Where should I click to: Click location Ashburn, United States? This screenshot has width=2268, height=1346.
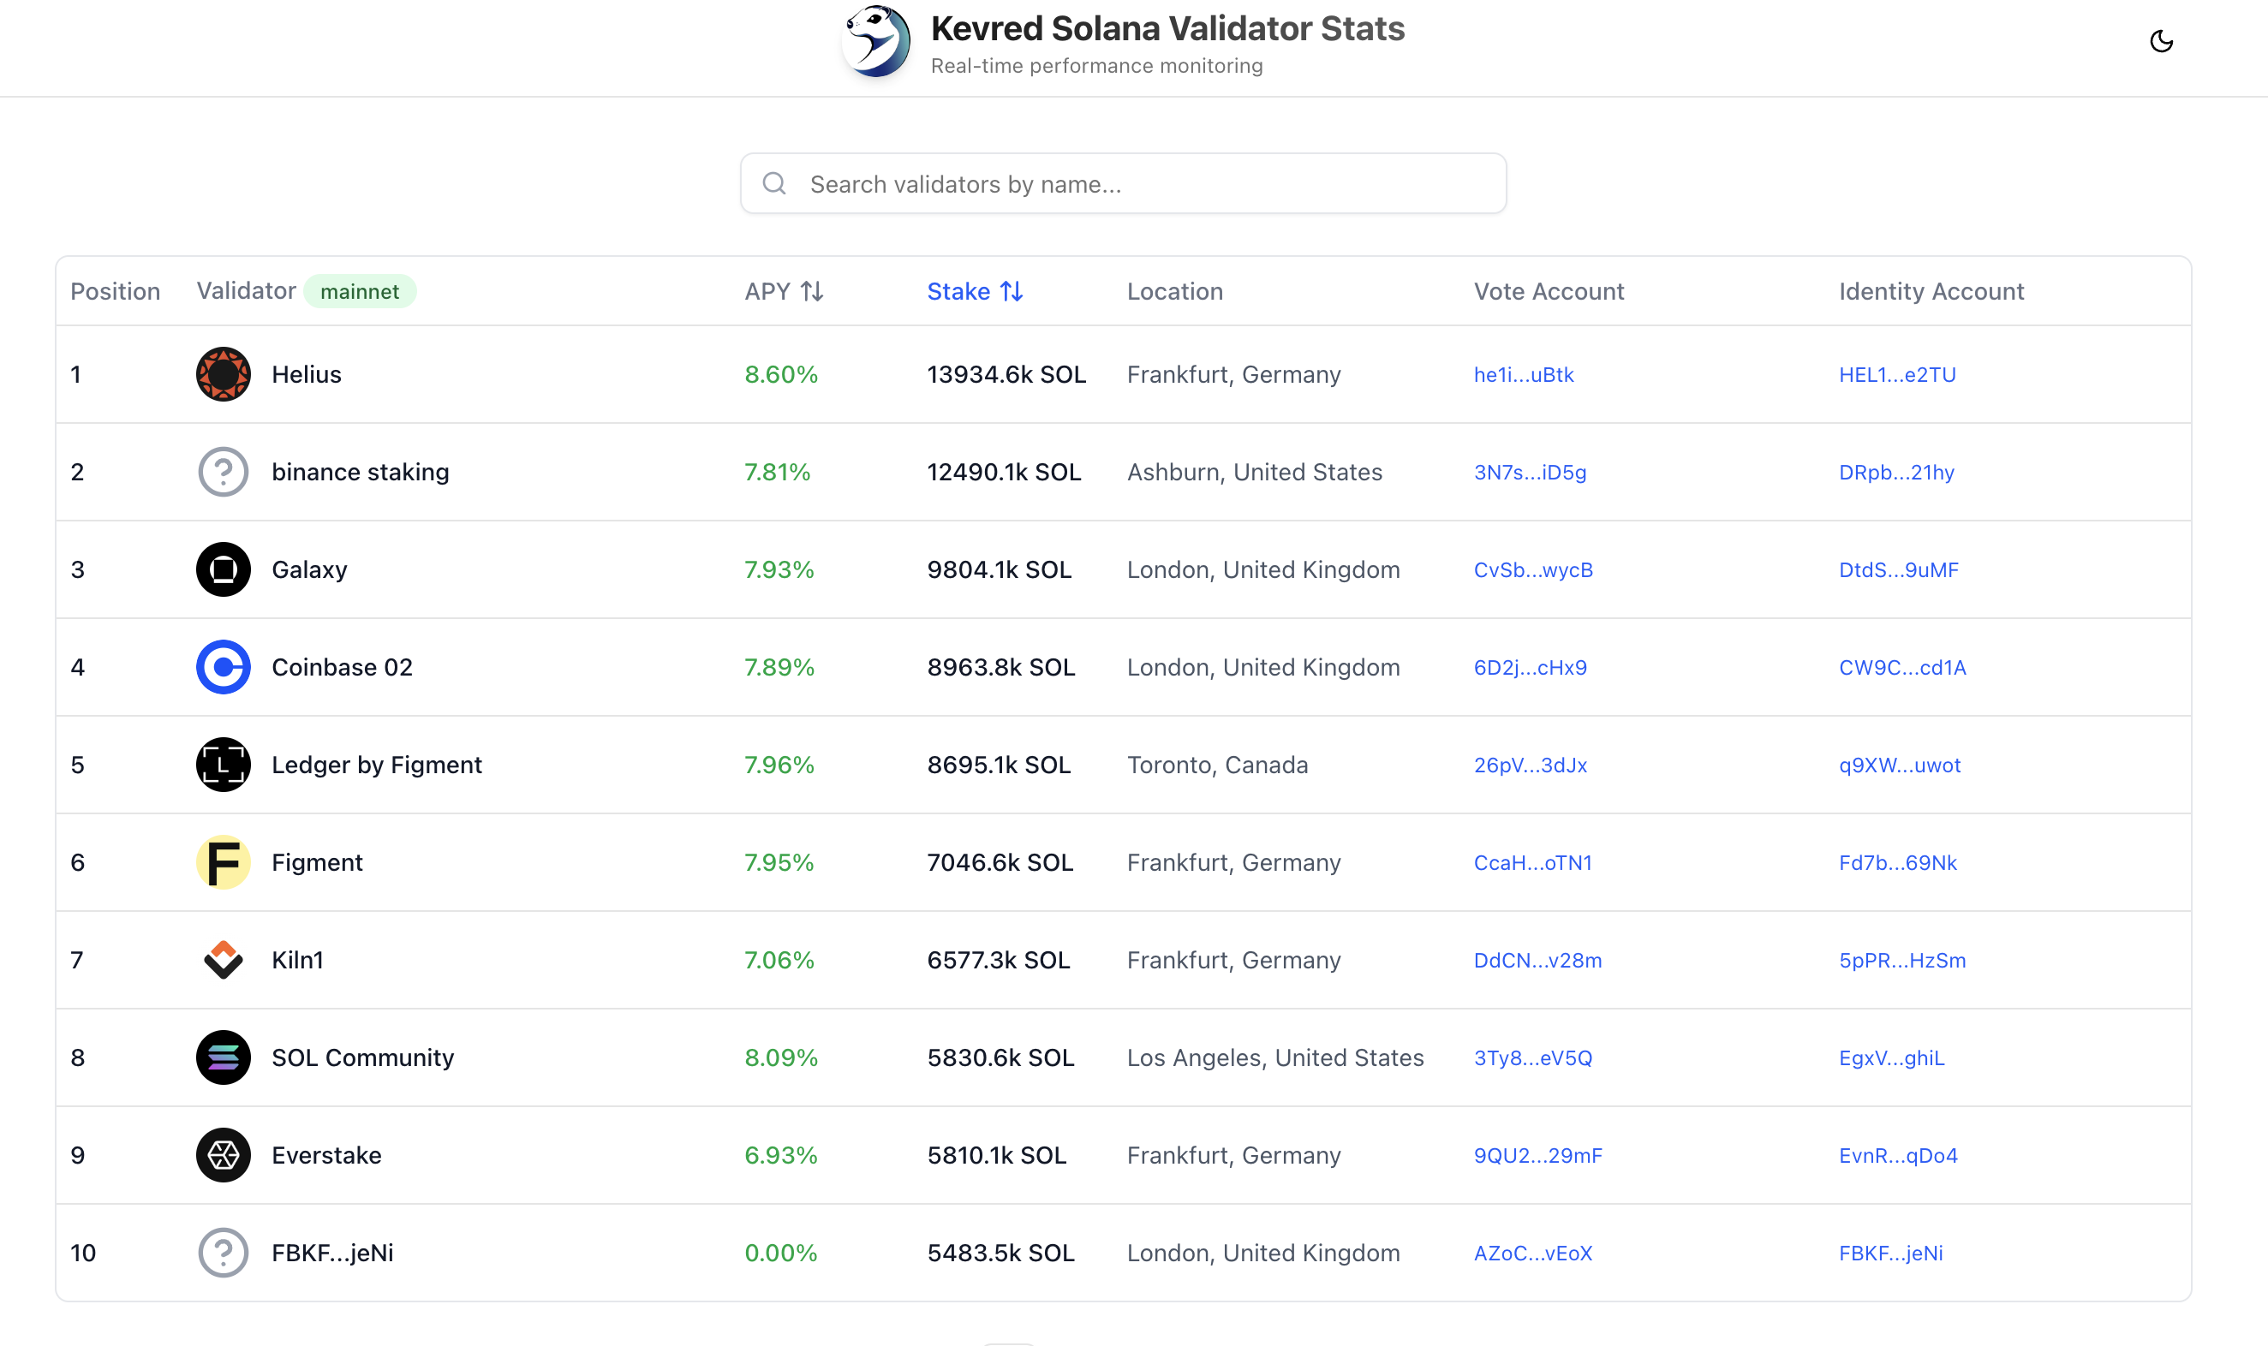click(x=1255, y=472)
